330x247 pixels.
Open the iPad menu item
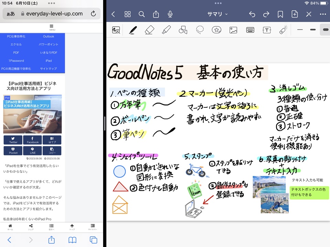(x=48, y=61)
